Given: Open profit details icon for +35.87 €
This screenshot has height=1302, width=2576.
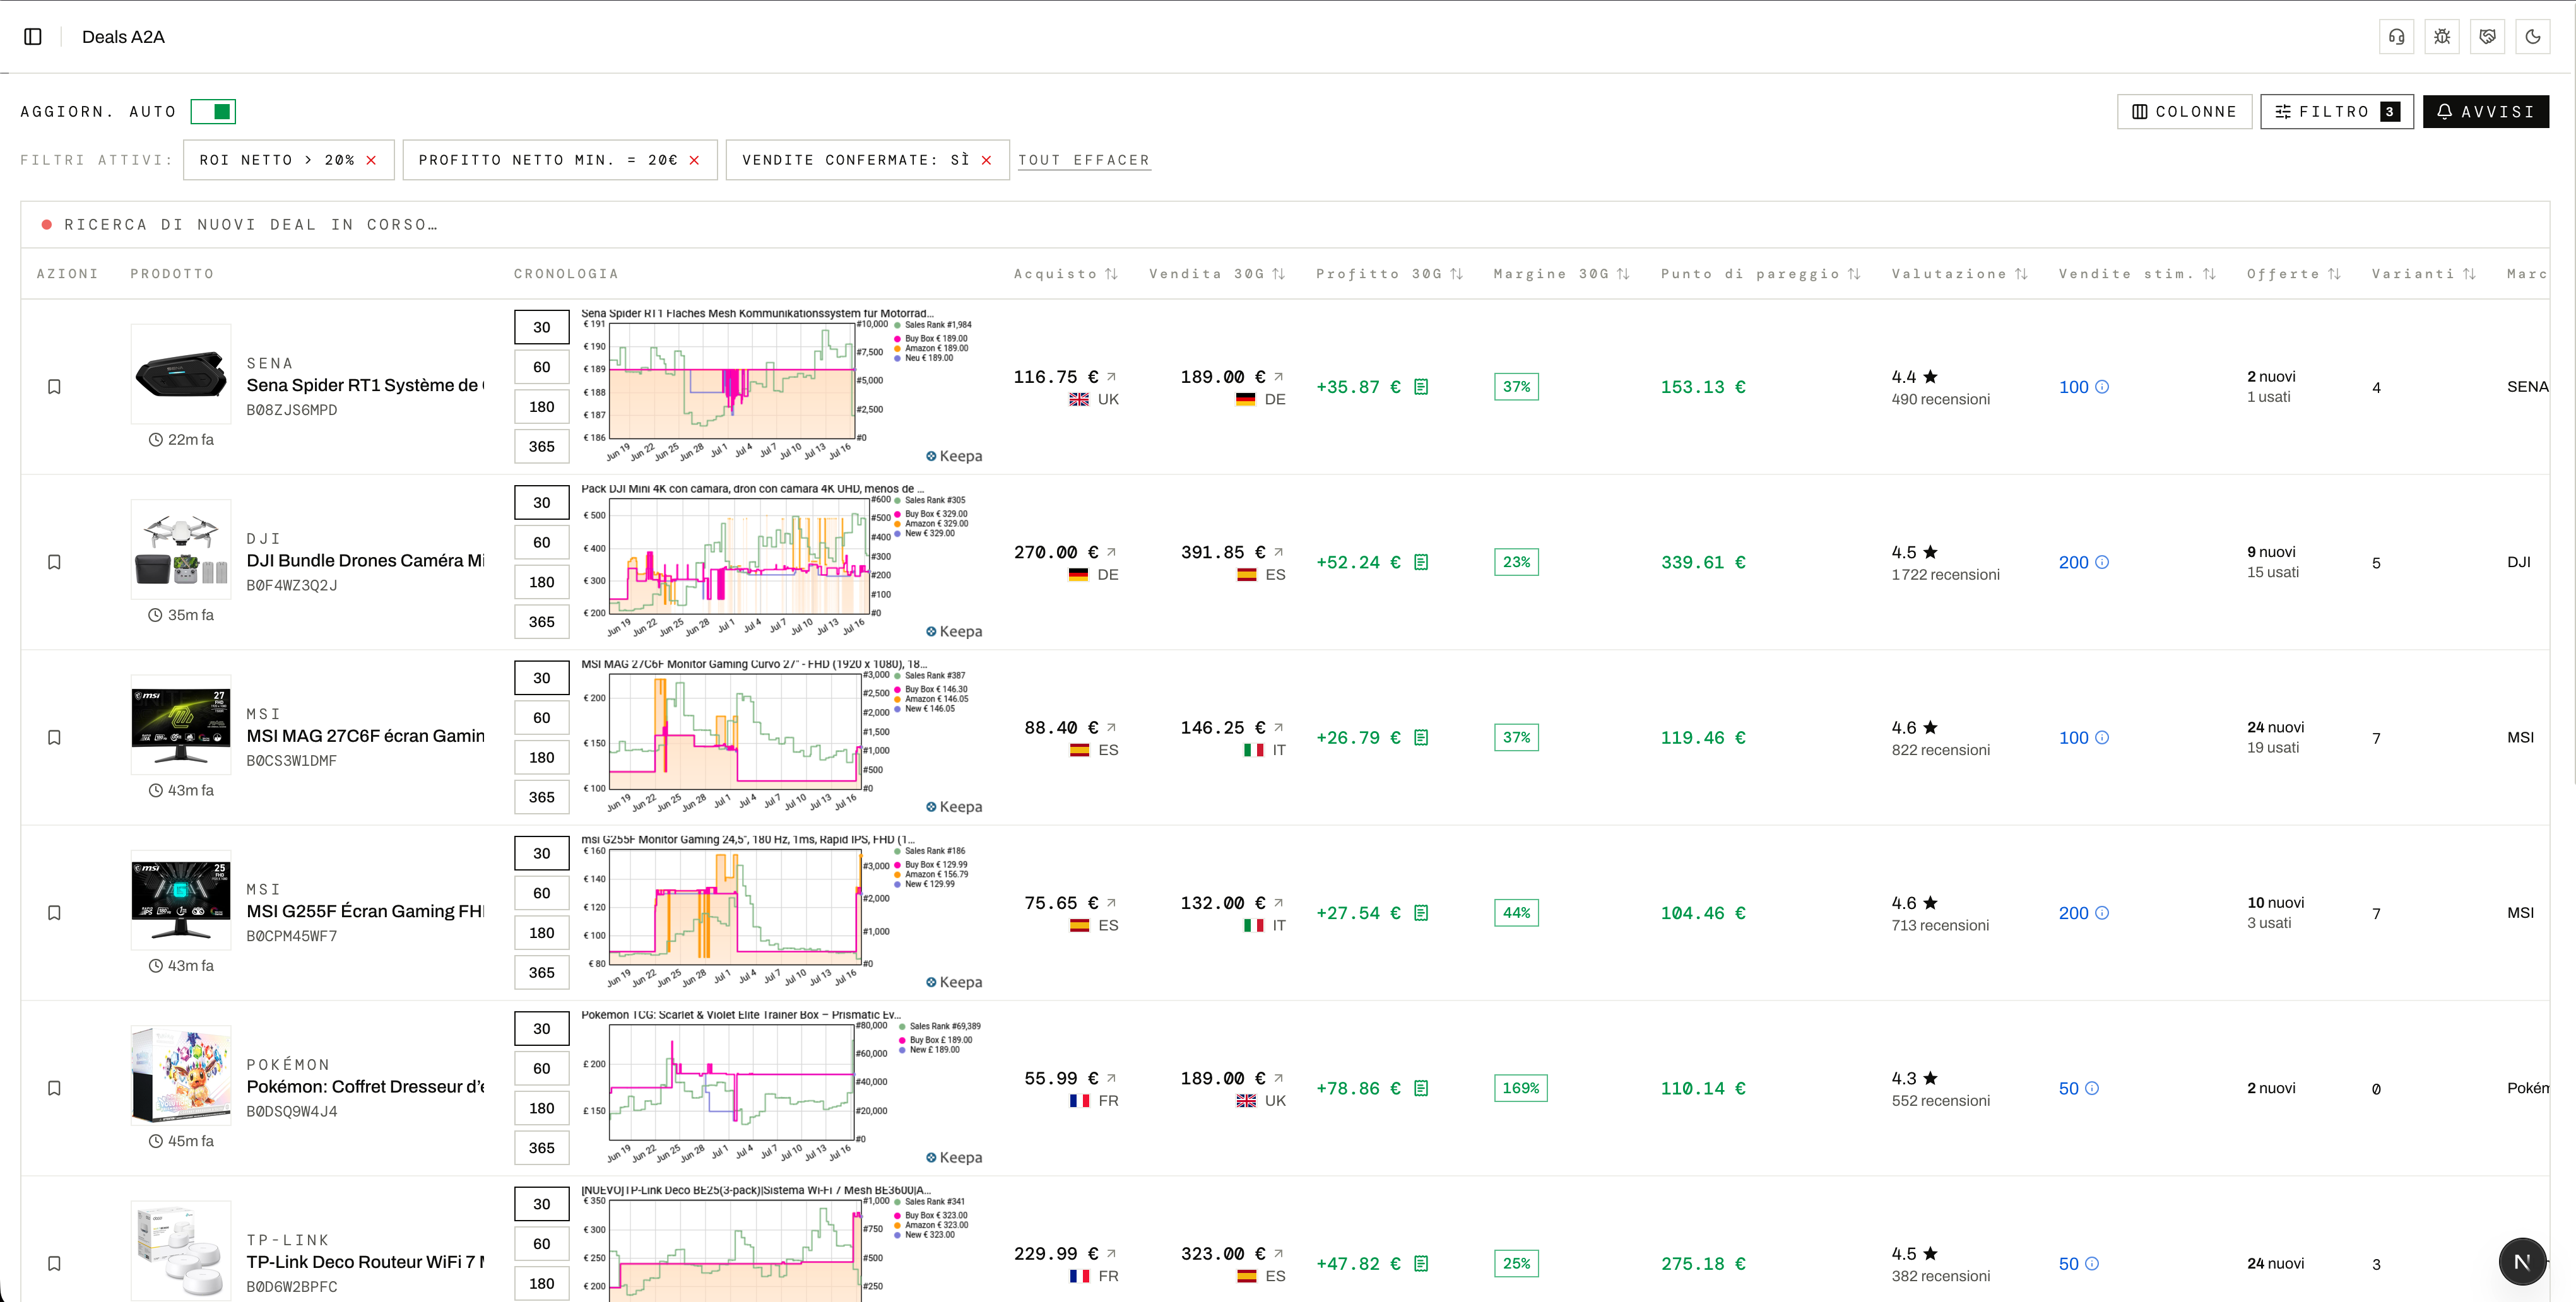Looking at the screenshot, I should point(1421,387).
